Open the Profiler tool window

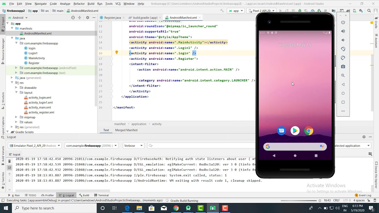[x=47, y=195]
